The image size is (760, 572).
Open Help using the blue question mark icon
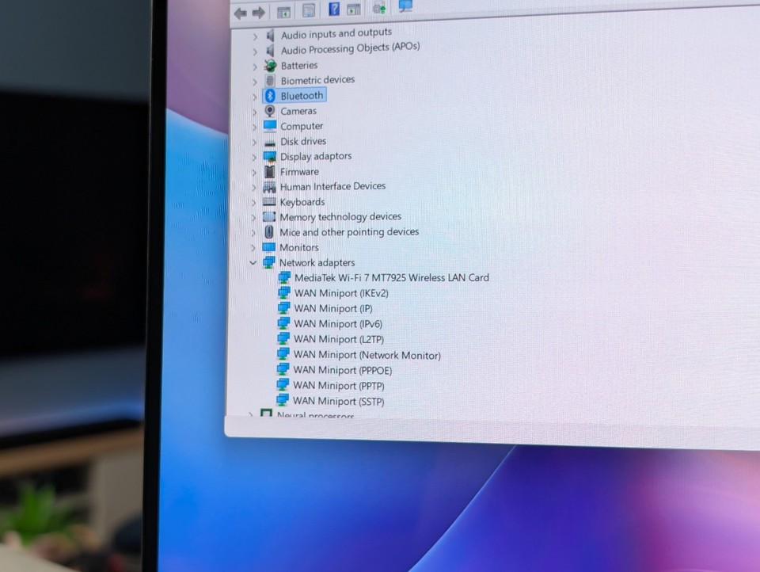[x=334, y=10]
